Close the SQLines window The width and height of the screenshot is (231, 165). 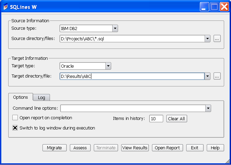pos(224,6)
